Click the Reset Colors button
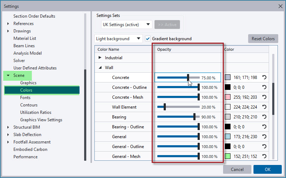 263,39
